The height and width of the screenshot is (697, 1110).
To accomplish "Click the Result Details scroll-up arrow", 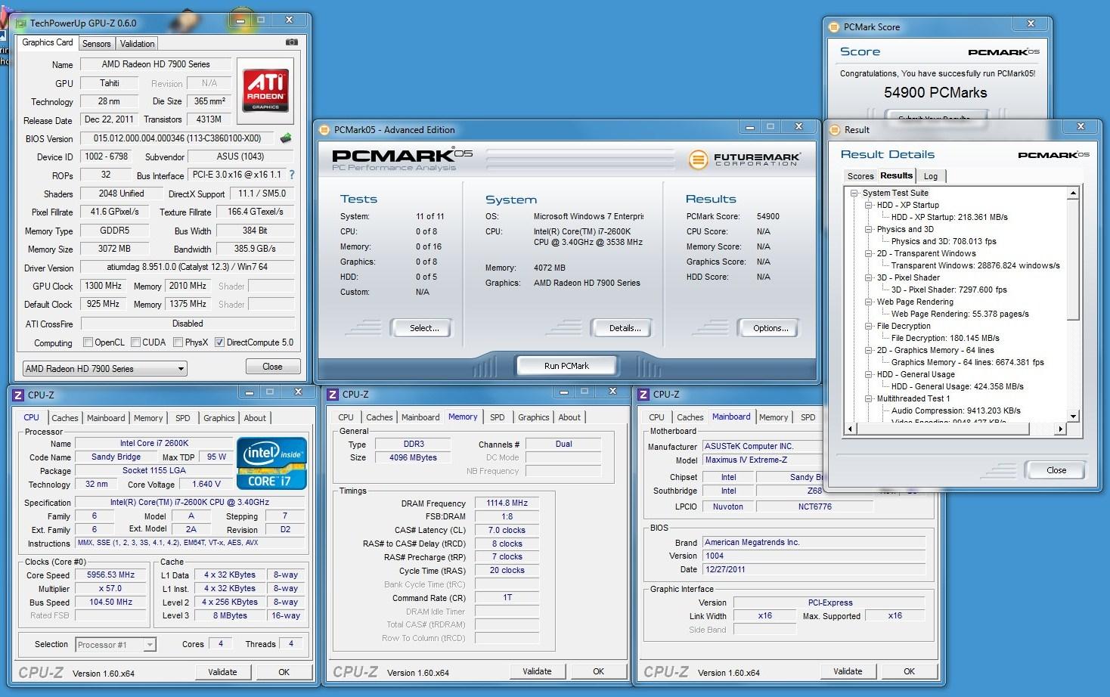I will coord(1073,194).
